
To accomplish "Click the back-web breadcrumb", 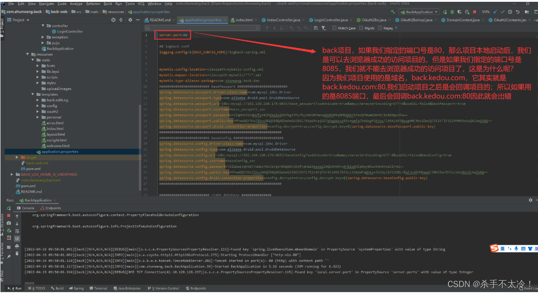I will coord(57,12).
